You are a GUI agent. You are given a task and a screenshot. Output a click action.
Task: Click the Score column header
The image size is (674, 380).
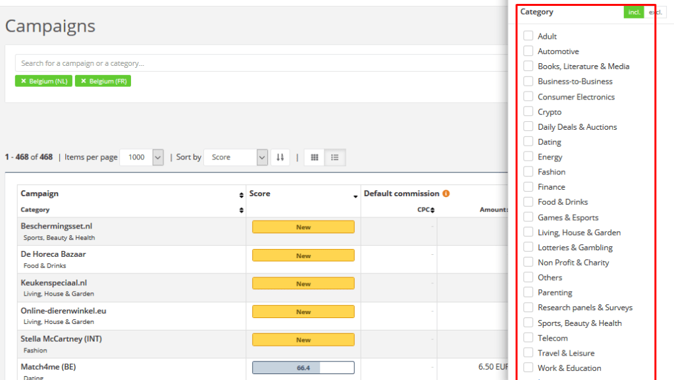259,194
